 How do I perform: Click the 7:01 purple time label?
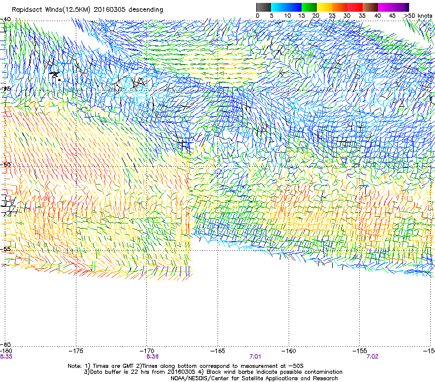[x=255, y=357]
